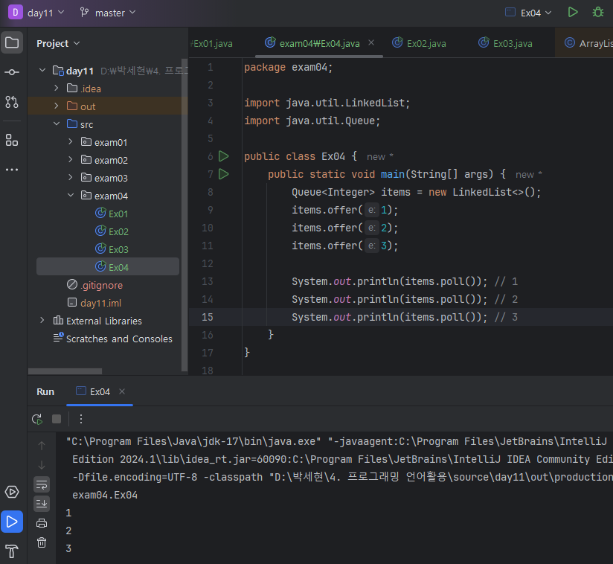Switch to the Ex03.java editor tab
The image size is (613, 564).
point(505,43)
